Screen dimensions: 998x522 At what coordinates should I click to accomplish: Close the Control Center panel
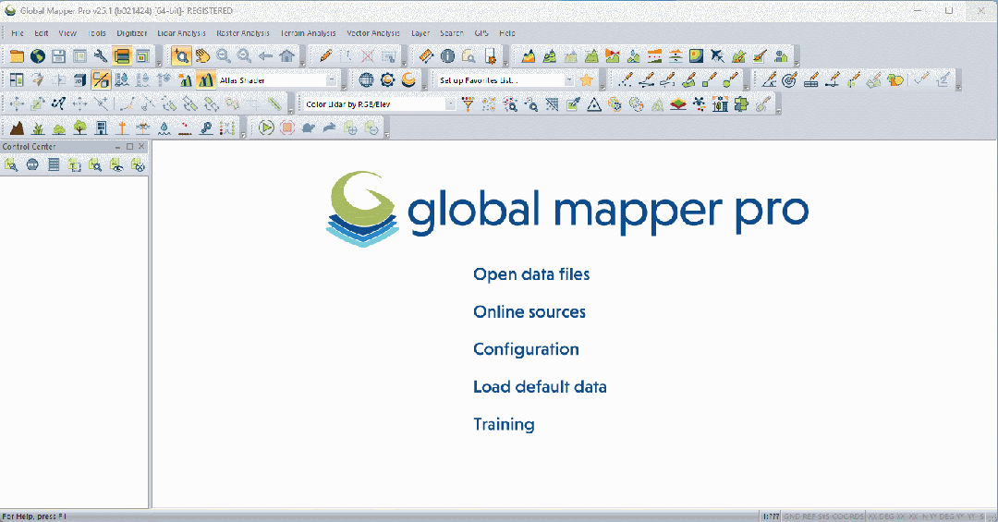[141, 146]
